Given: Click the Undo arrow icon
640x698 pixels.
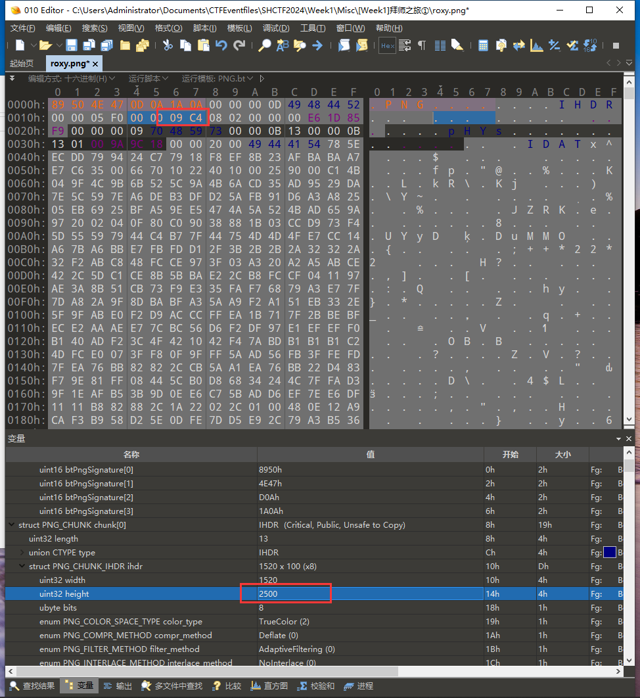Looking at the screenshot, I should click(221, 45).
